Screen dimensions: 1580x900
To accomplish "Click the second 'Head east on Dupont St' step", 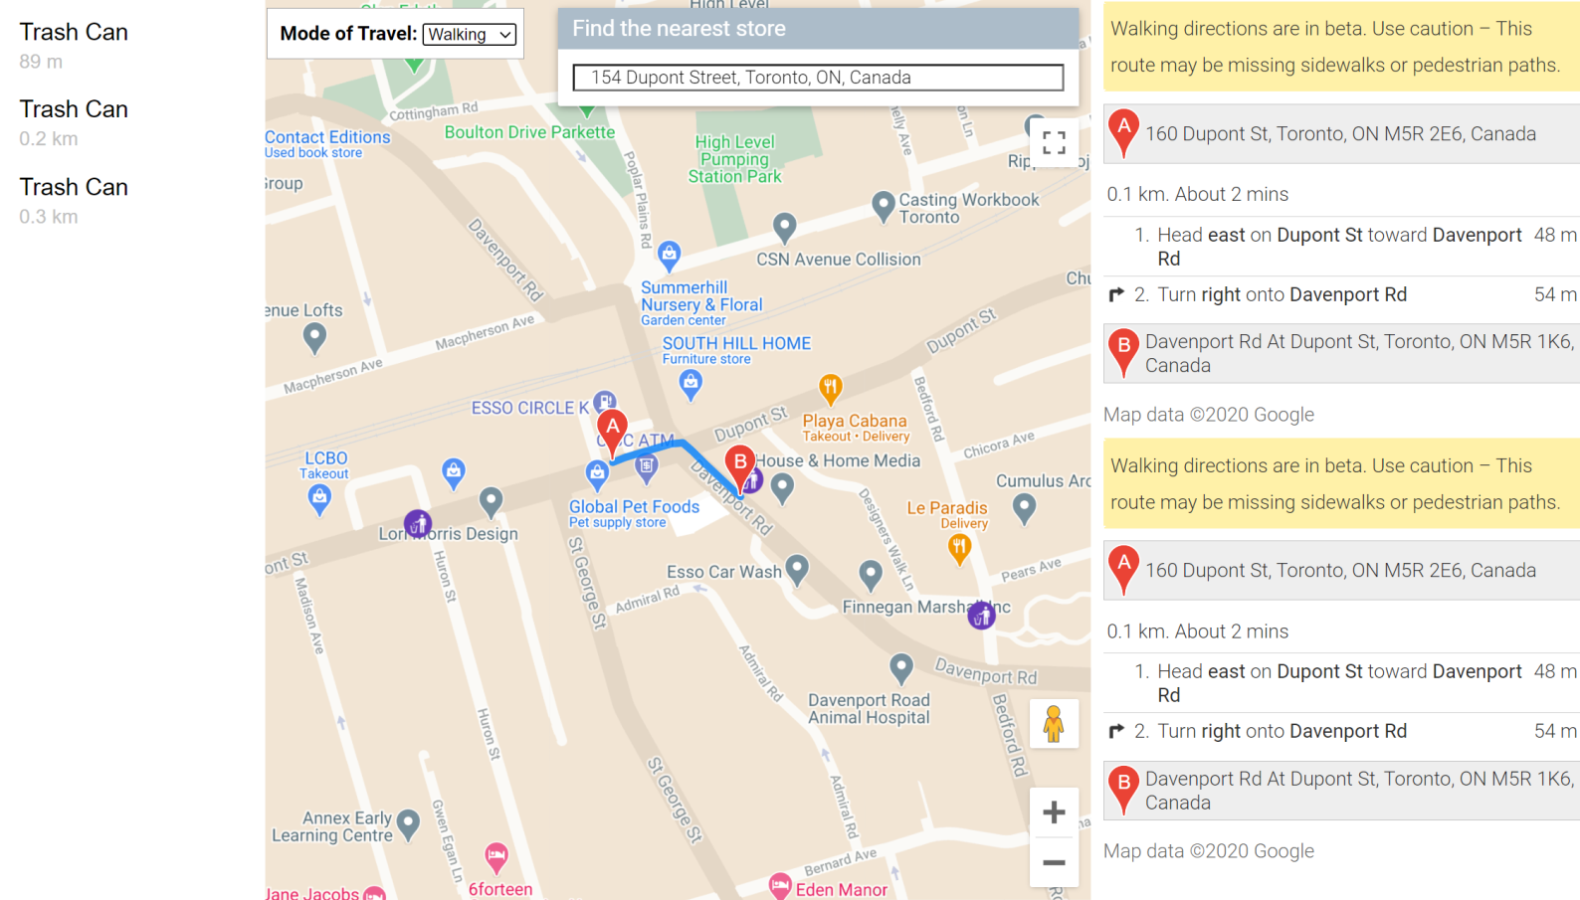I will point(1342,683).
